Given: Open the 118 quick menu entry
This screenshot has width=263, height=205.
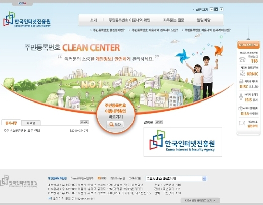Looking at the screenshot, I should (x=249, y=58).
